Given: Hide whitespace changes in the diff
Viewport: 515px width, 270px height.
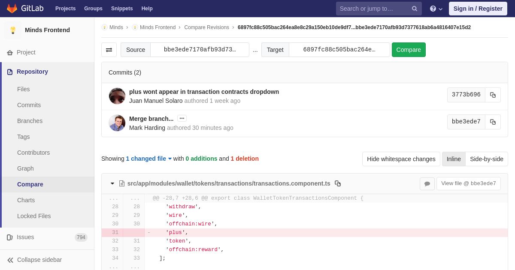Looking at the screenshot, I should click(x=401, y=159).
